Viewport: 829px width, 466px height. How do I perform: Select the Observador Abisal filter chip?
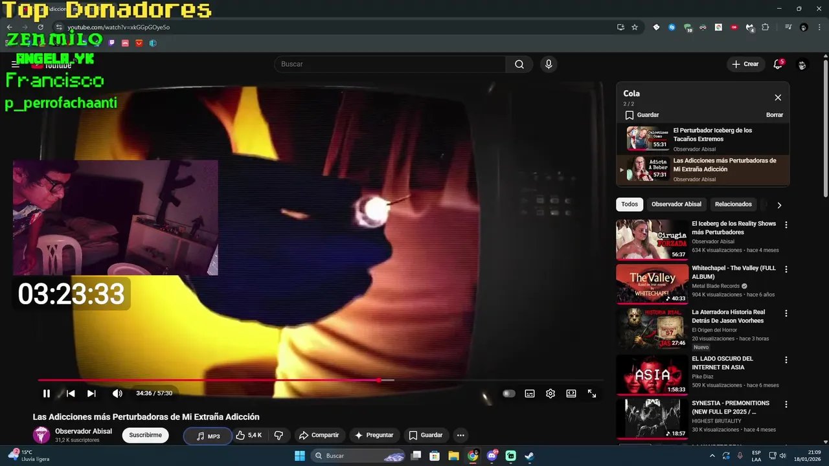(676, 205)
